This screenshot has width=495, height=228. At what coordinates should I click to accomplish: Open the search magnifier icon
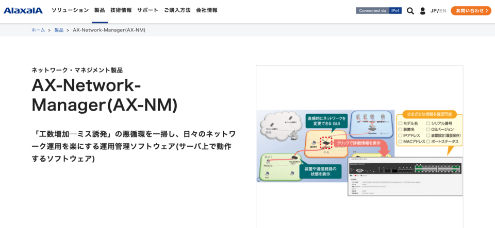tap(410, 11)
